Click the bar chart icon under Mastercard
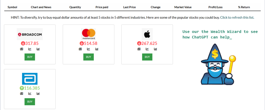Image resolution: width=265 pixels, height=110 pixels. 97,49
